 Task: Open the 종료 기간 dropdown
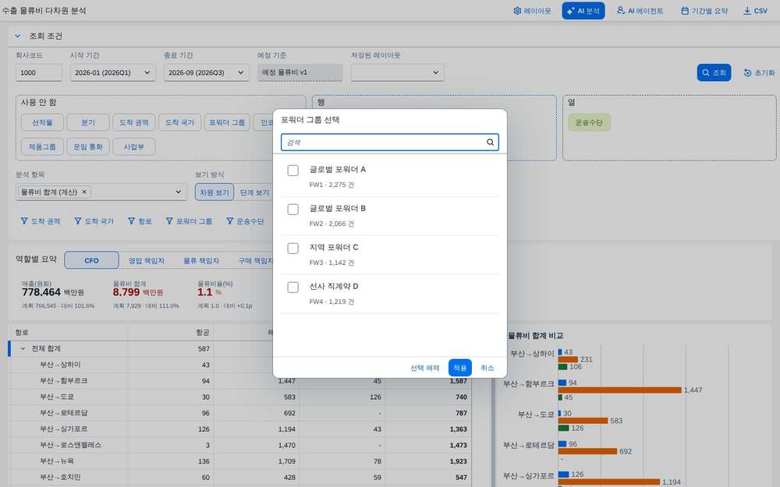pos(207,72)
